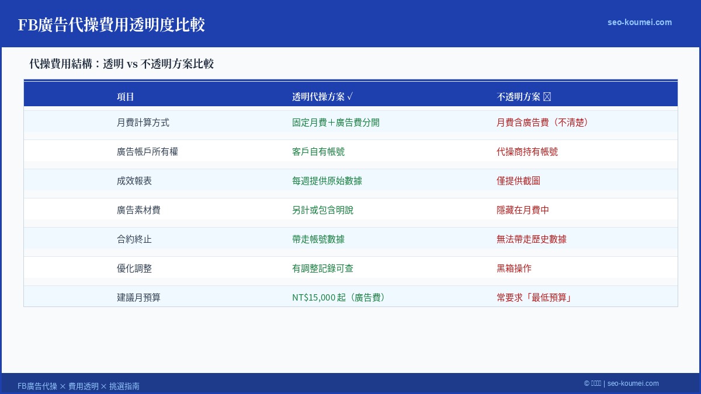Select the 成效報表 row label

click(x=134, y=181)
